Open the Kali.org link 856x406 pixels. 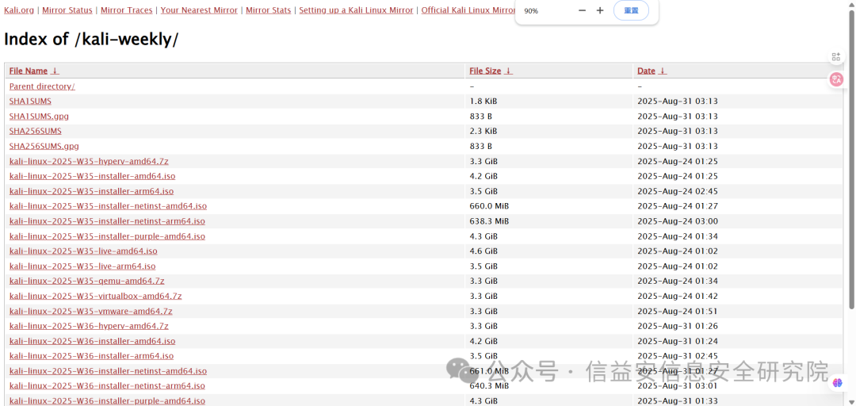[x=19, y=10]
